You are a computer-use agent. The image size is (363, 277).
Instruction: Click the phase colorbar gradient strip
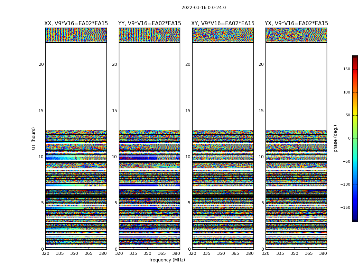[x=355, y=138]
